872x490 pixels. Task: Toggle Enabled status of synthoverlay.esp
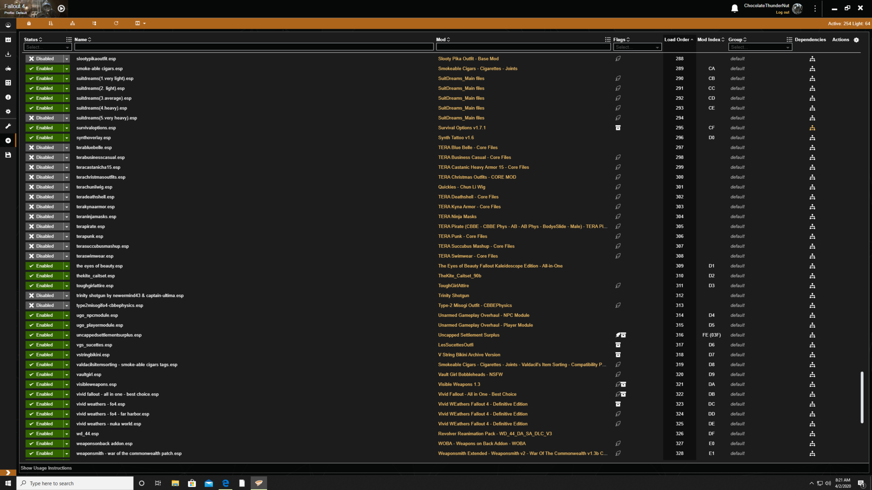[44, 138]
